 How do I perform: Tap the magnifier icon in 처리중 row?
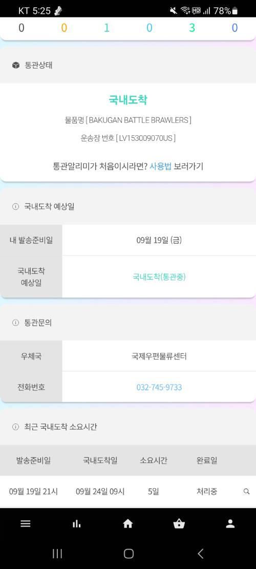click(x=247, y=492)
